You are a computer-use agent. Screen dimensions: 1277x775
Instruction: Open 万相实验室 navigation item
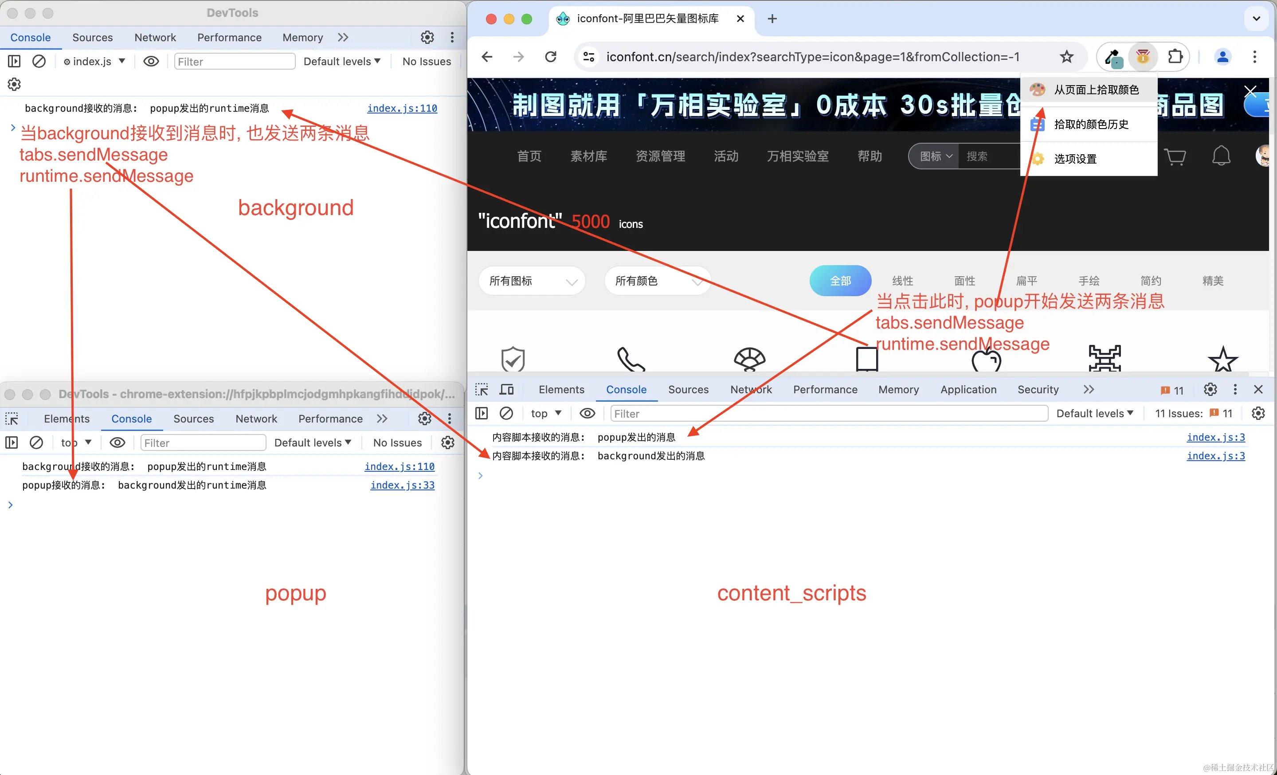(798, 156)
